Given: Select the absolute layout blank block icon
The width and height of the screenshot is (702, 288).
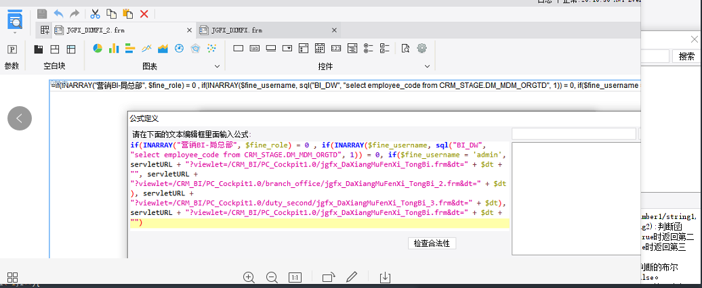Looking at the screenshot, I should tap(55, 49).
